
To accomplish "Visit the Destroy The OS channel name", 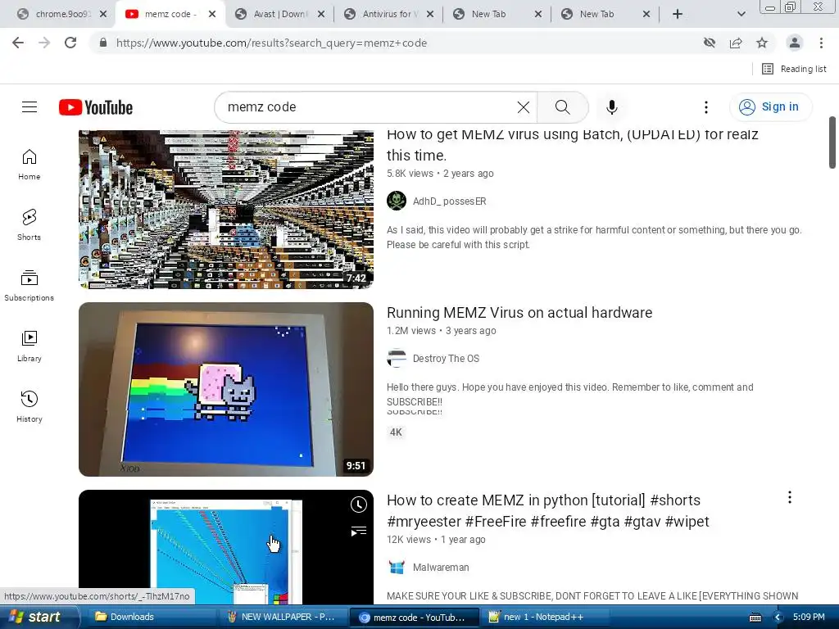I will (446, 359).
